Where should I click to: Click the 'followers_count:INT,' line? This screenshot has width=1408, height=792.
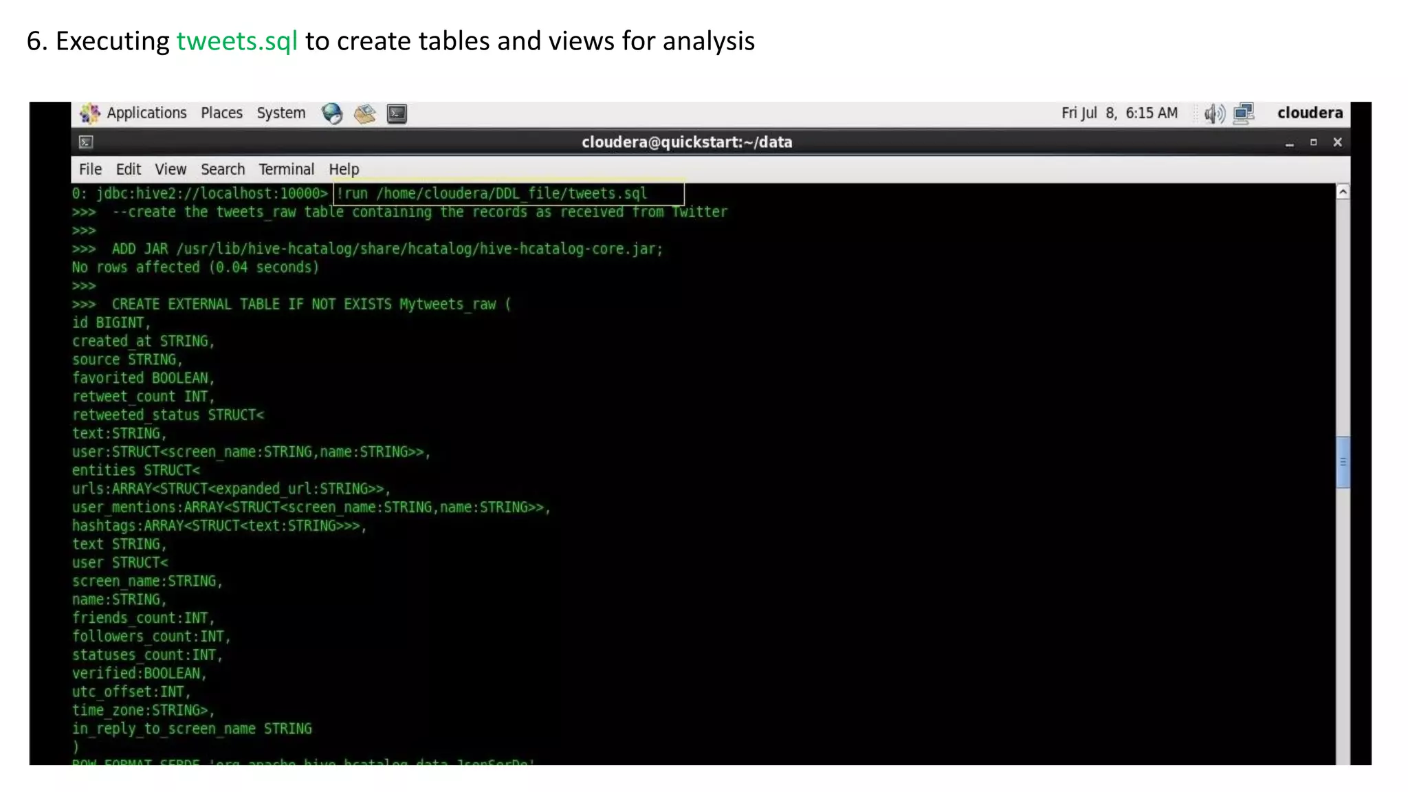pos(151,637)
